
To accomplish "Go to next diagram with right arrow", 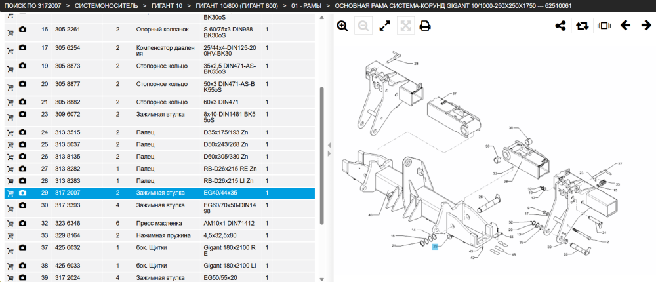I will pyautogui.click(x=646, y=26).
